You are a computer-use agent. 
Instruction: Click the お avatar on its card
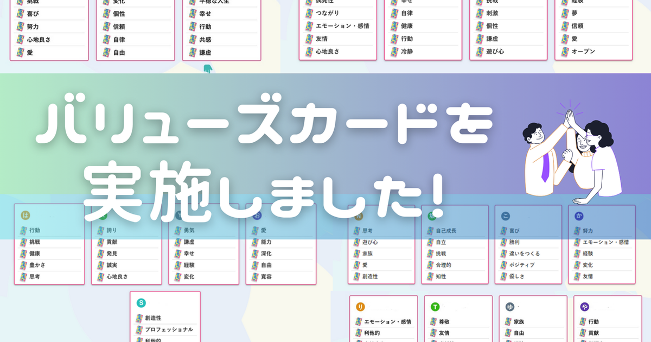pyautogui.click(x=257, y=216)
